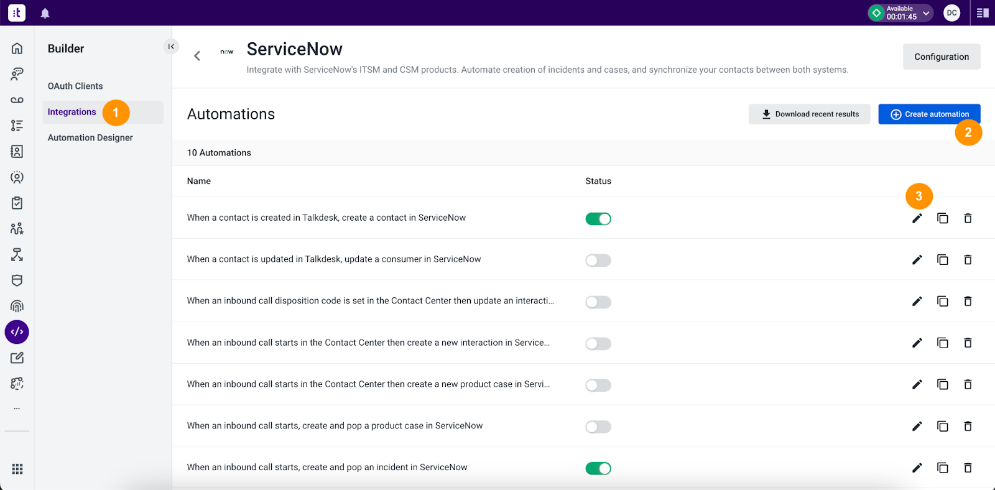Image resolution: width=995 pixels, height=490 pixels.
Task: Disable the pop an incident automation toggle
Action: (x=598, y=469)
